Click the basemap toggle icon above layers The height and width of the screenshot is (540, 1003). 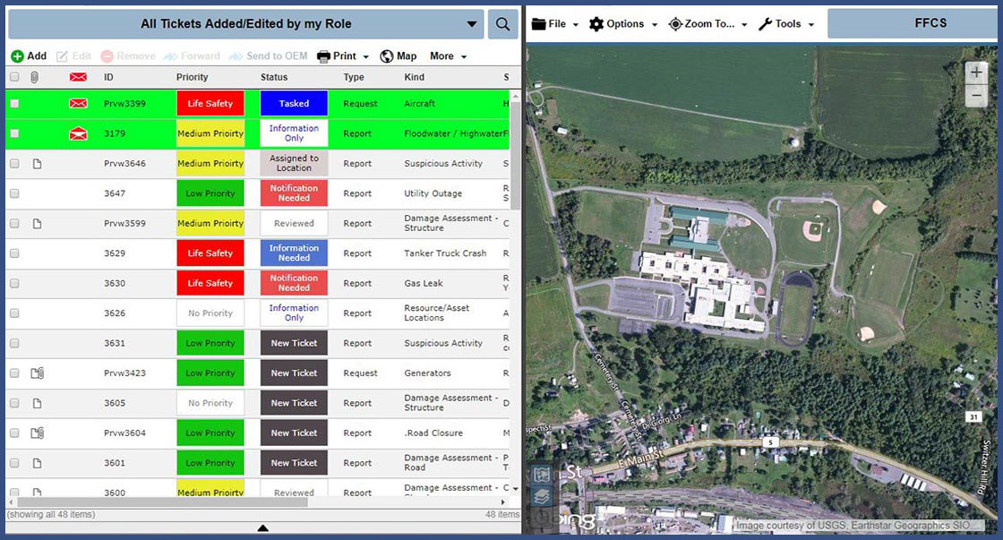click(542, 475)
